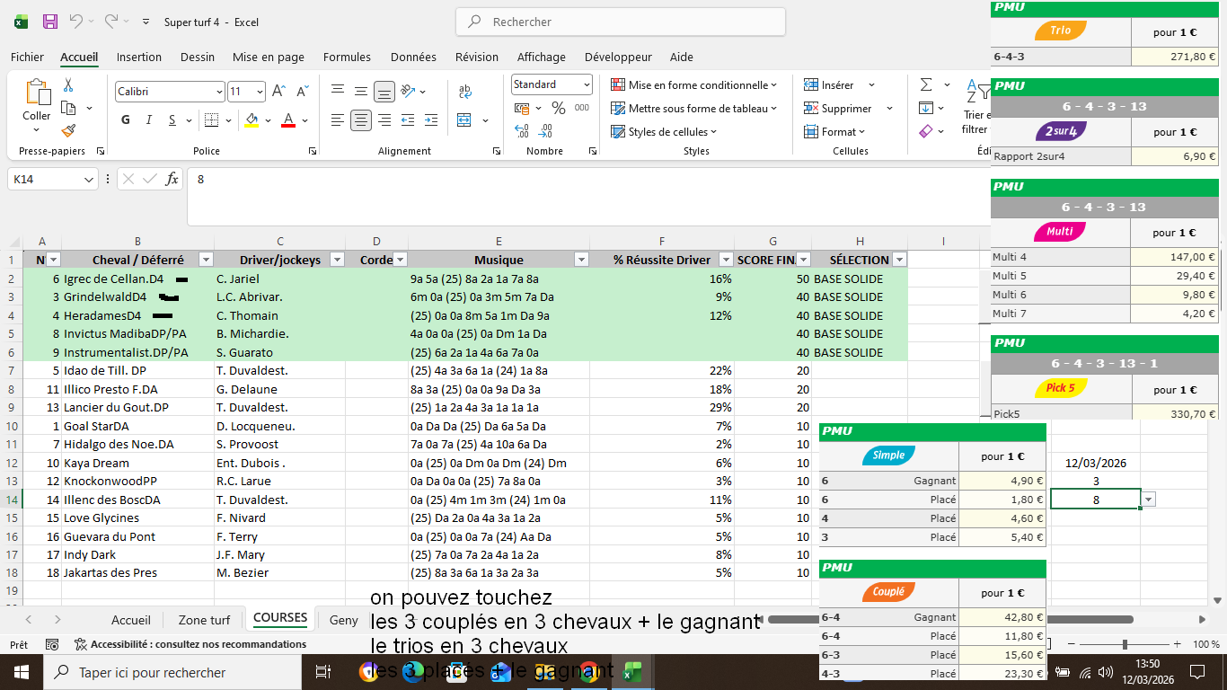Open the macro recording status bar icon
The image size is (1227, 690).
[x=52, y=644]
